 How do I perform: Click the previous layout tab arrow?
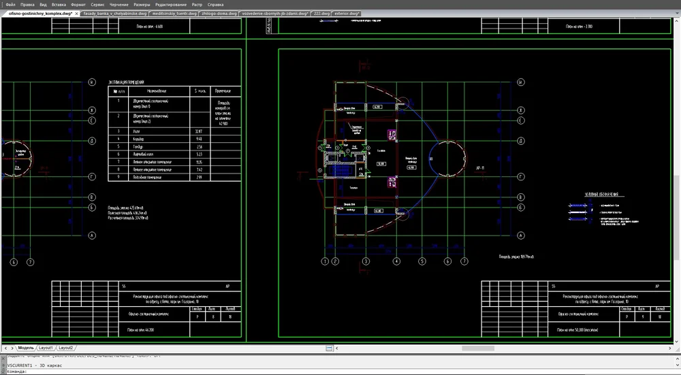click(x=5, y=347)
